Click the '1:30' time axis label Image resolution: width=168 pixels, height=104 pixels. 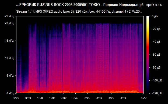click(52, 98)
